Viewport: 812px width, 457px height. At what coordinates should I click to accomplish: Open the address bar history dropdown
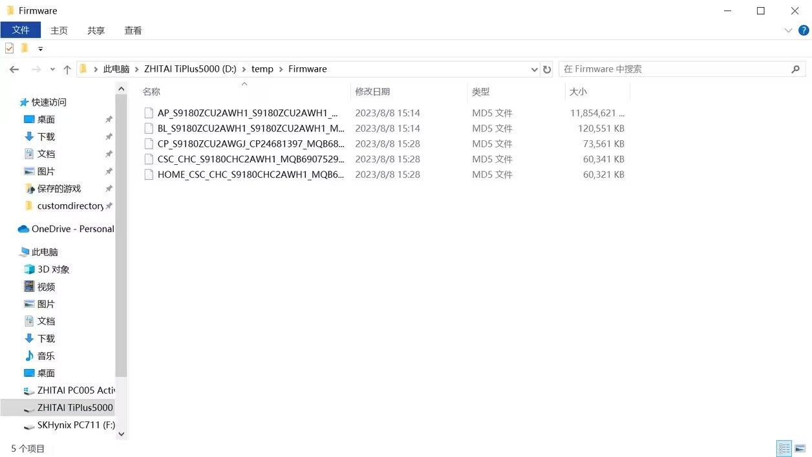(534, 69)
